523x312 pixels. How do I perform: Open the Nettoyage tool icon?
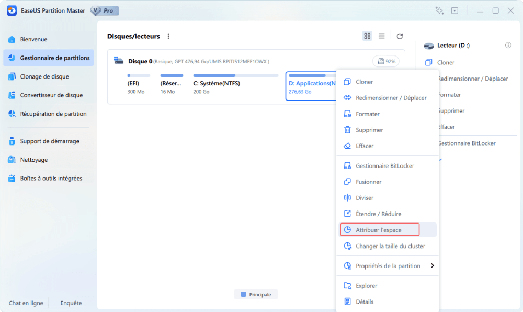pyautogui.click(x=12, y=160)
